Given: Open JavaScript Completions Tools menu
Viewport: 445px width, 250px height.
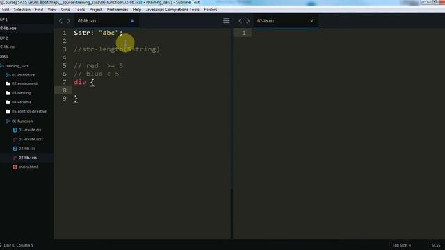Looking at the screenshot, I should click(x=172, y=9).
